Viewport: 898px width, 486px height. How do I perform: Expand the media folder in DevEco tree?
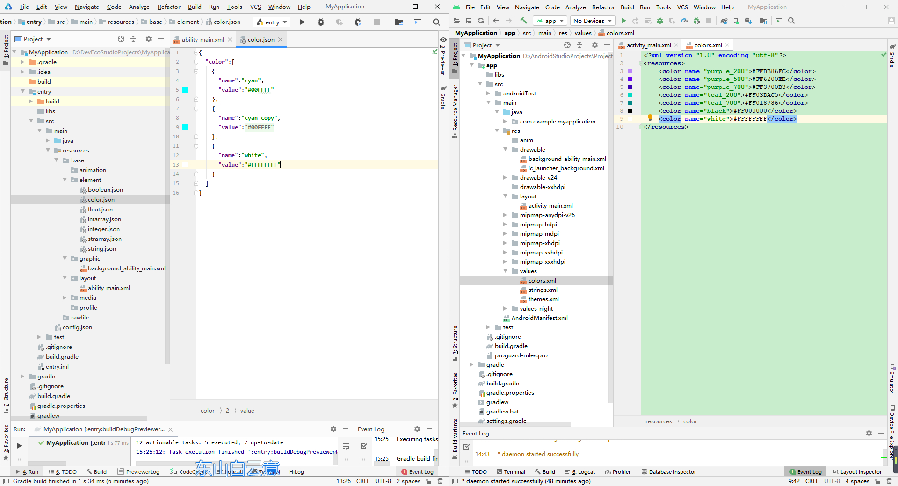(x=65, y=297)
